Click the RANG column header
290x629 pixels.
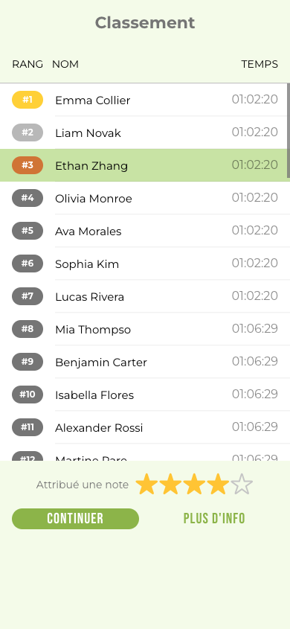coord(28,64)
